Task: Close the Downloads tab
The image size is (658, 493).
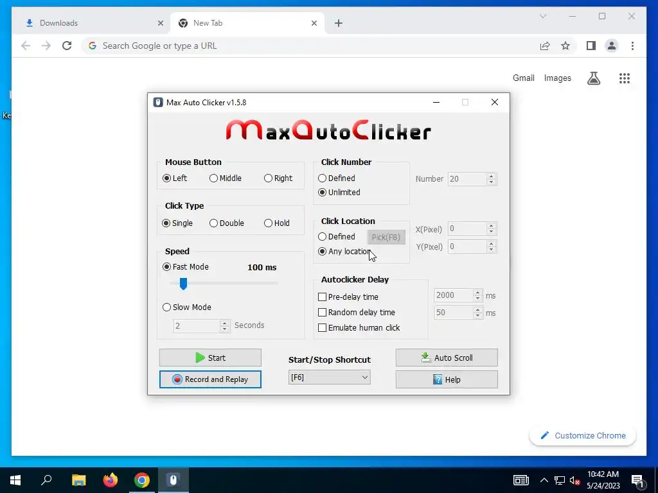Action: (x=160, y=23)
